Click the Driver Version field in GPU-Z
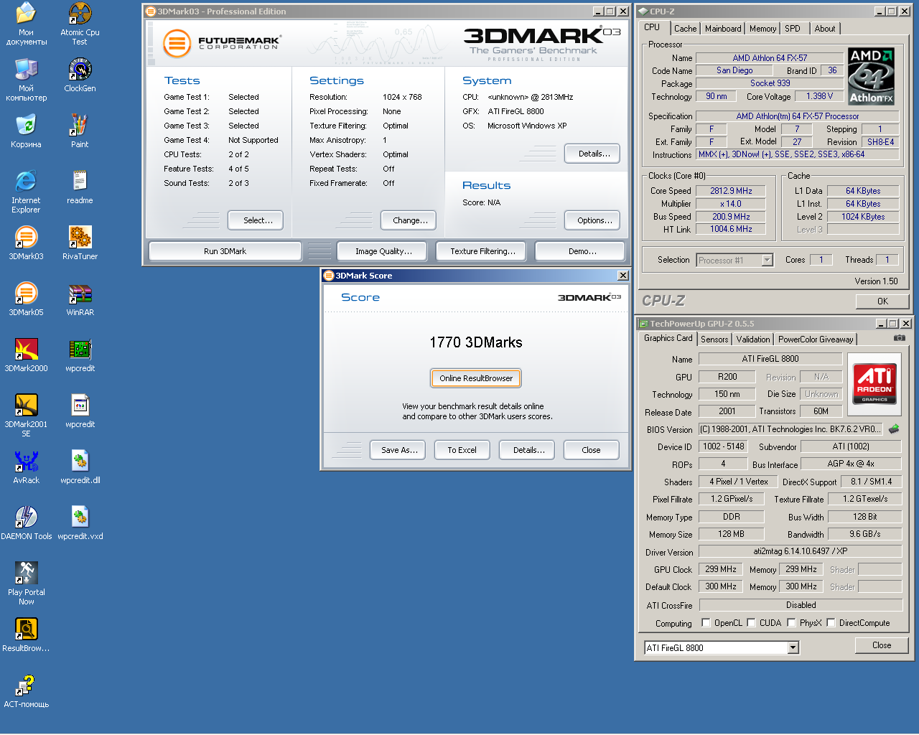This screenshot has width=919, height=735. (801, 551)
